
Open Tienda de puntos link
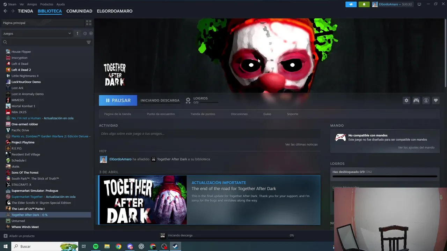click(x=203, y=114)
